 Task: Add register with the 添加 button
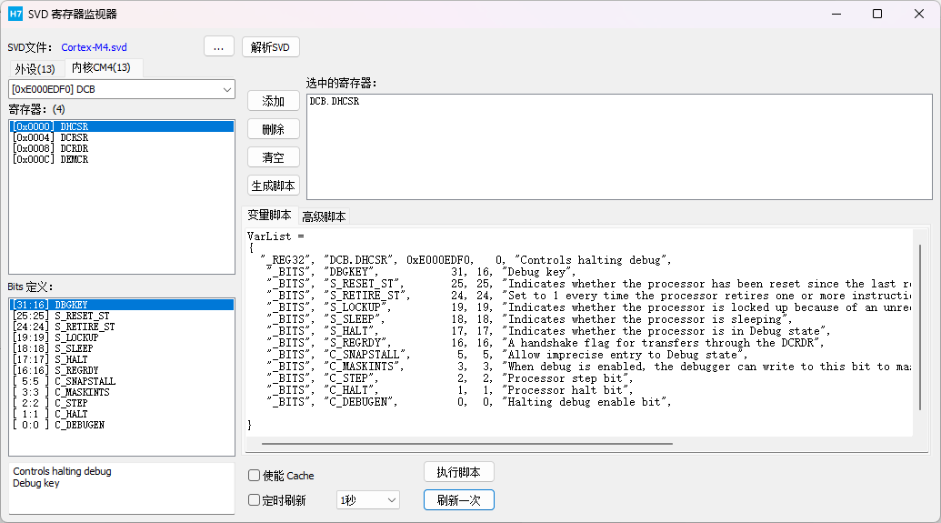tap(273, 101)
